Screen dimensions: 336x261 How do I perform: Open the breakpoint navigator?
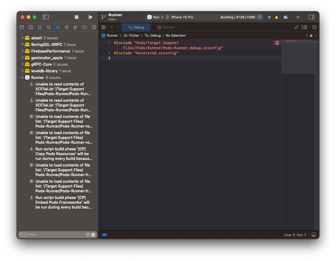pyautogui.click(x=85, y=27)
